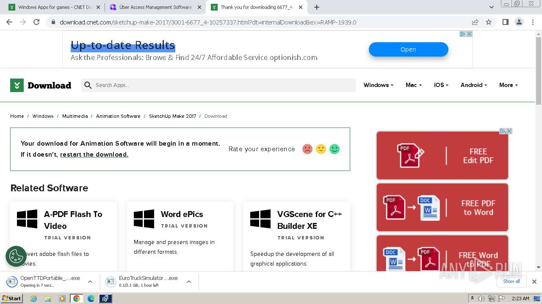
Task: Expand the Android navigation dropdown
Action: tap(474, 85)
